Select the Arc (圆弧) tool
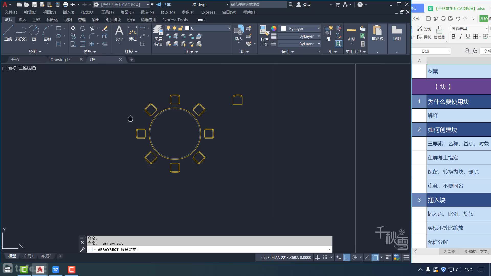This screenshot has width=491, height=276. point(47,33)
